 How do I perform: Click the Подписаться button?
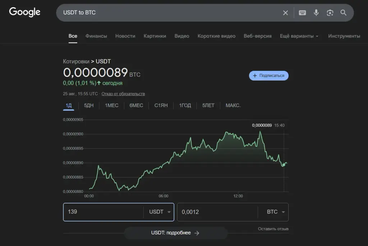[269, 76]
